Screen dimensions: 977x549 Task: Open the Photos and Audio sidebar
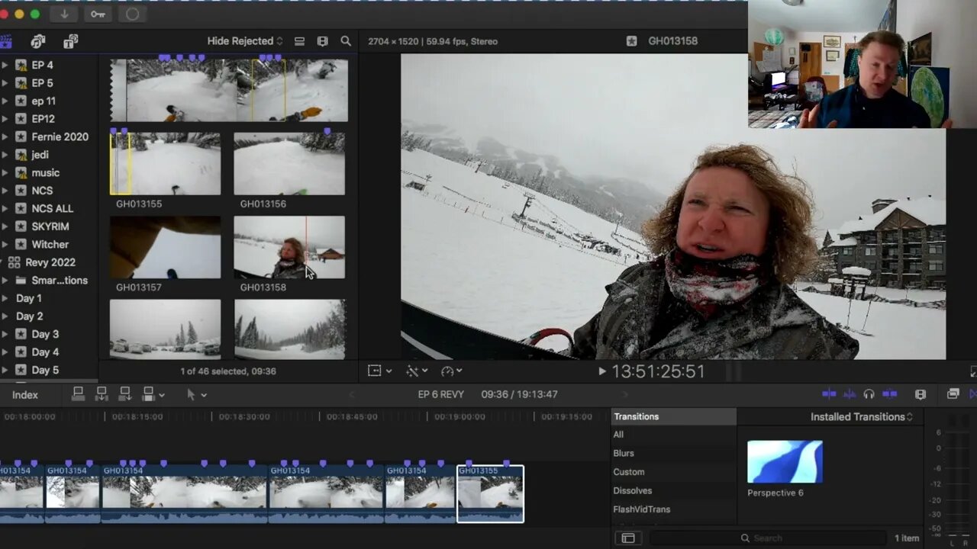tap(37, 41)
